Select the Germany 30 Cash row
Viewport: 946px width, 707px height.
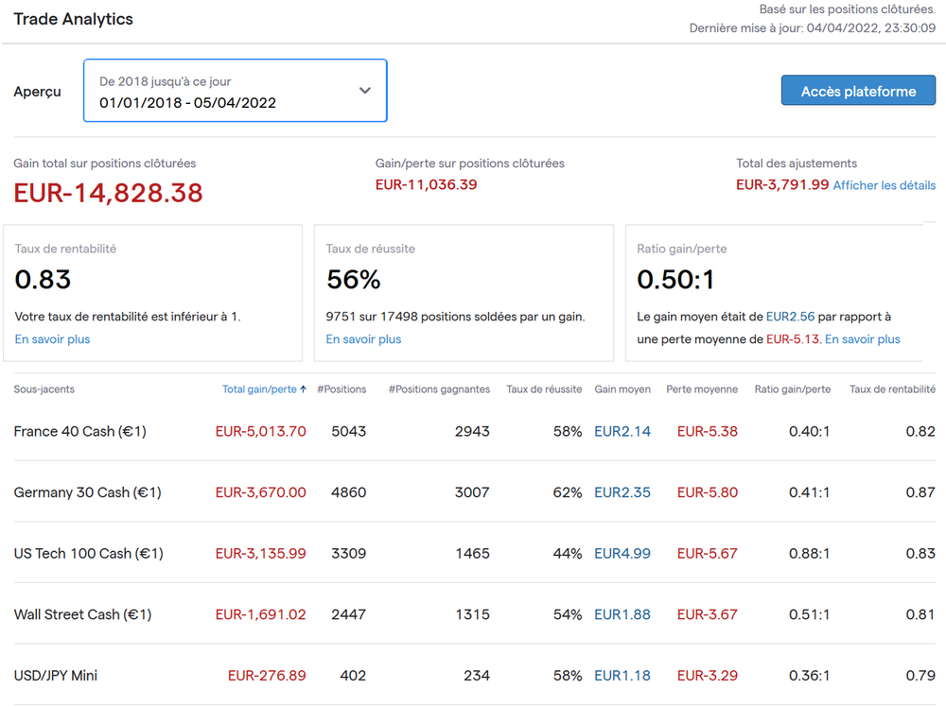point(87,492)
